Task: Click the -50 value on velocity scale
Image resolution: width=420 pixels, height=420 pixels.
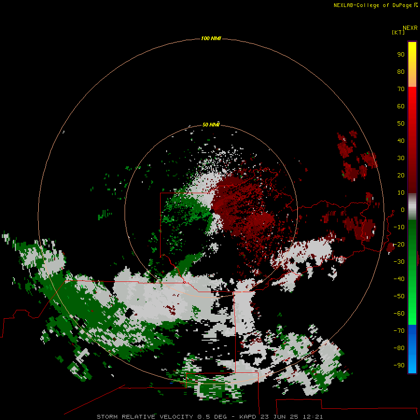Action: (x=399, y=296)
